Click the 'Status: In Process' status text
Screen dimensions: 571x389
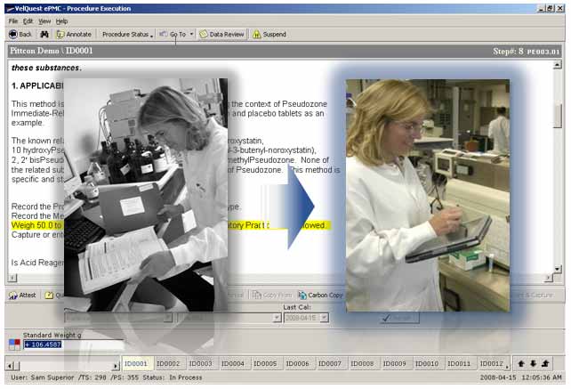pyautogui.click(x=173, y=377)
